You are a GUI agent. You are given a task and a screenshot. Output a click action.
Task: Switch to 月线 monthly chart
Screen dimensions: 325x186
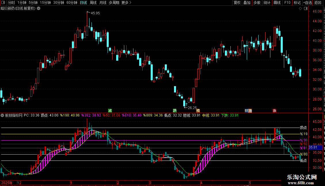103,3
